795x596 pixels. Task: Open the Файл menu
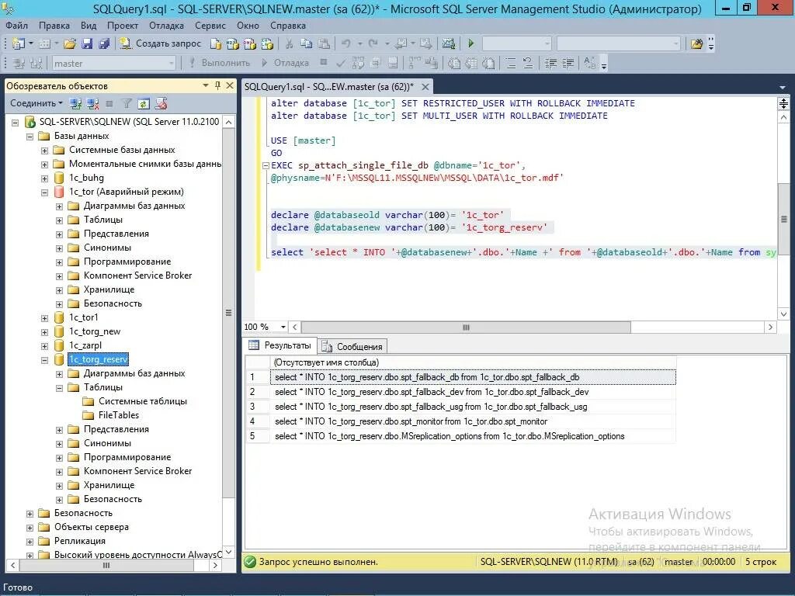(x=17, y=26)
